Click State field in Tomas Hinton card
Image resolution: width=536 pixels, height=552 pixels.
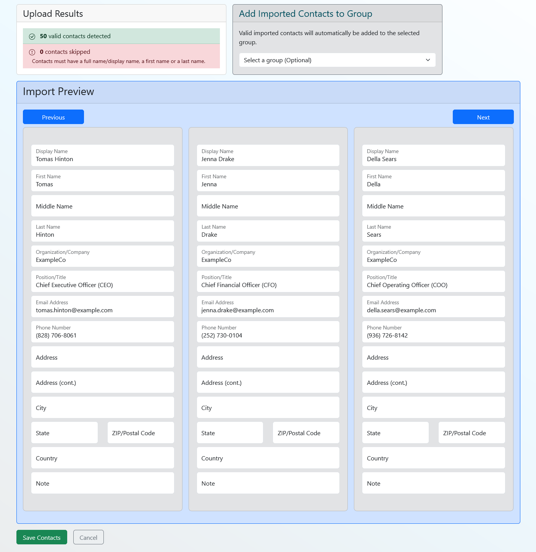65,433
